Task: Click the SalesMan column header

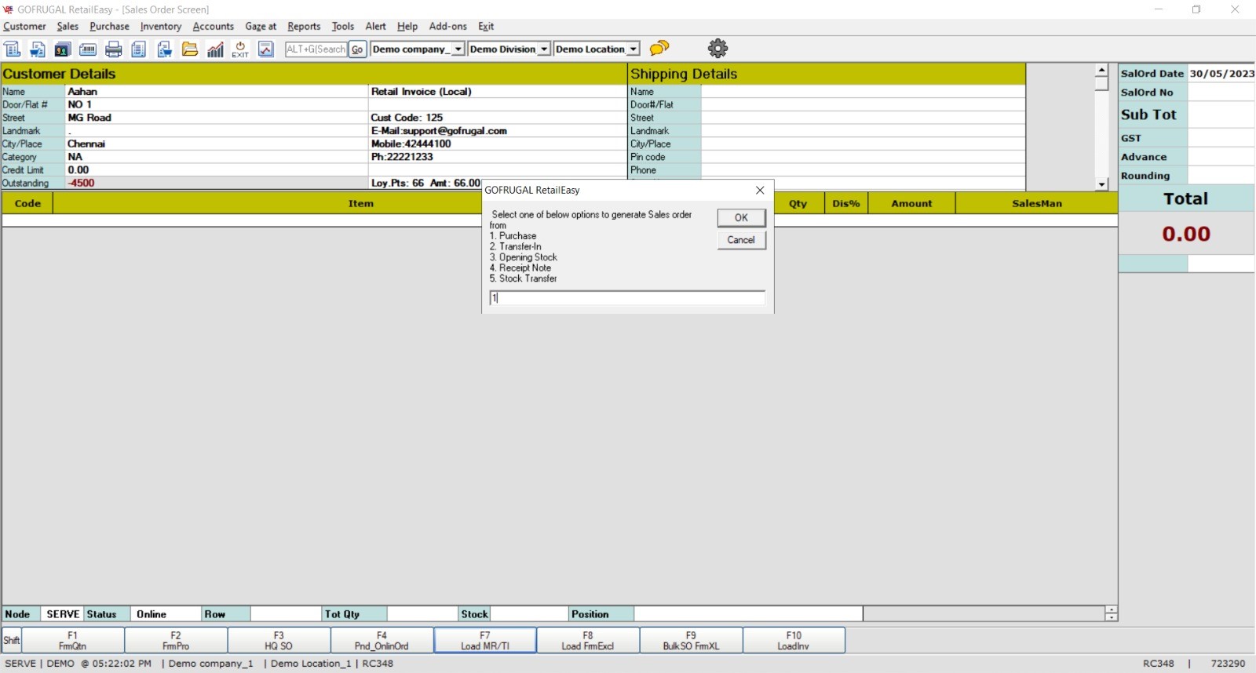Action: [1036, 203]
